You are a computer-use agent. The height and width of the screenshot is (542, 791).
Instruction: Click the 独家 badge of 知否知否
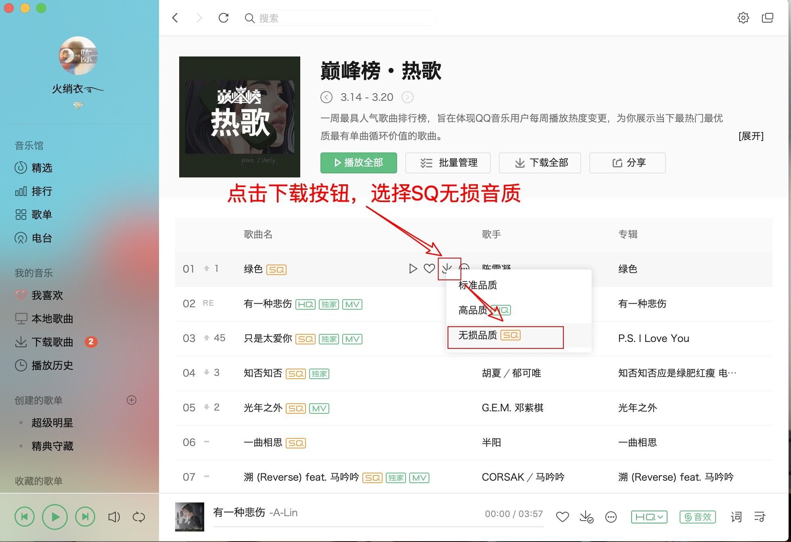[319, 374]
